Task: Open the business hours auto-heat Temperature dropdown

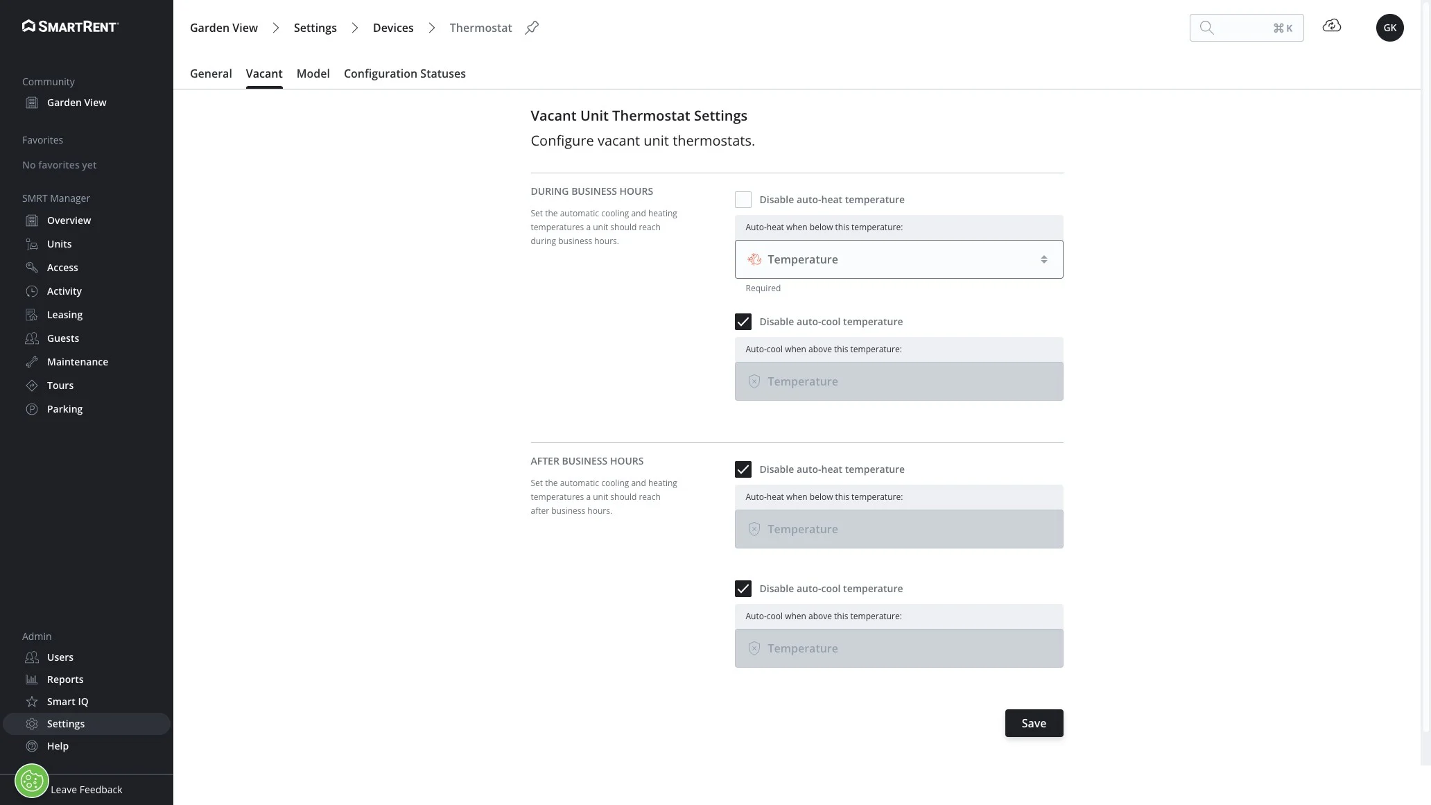Action: pos(899,259)
